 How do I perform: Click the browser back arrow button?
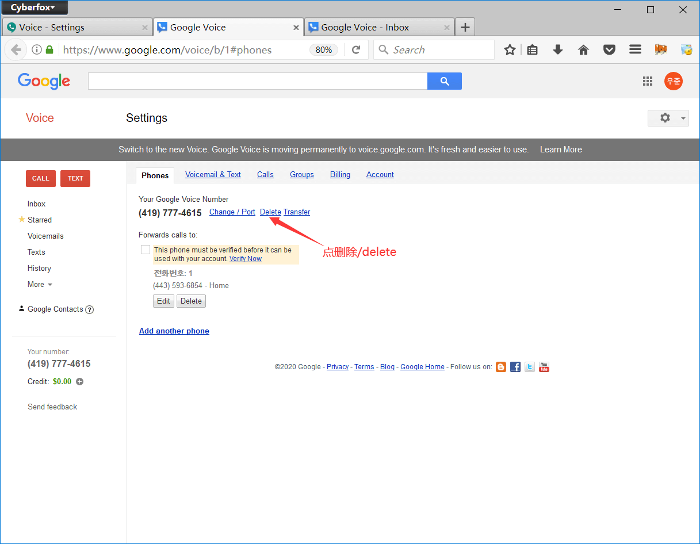[x=16, y=50]
